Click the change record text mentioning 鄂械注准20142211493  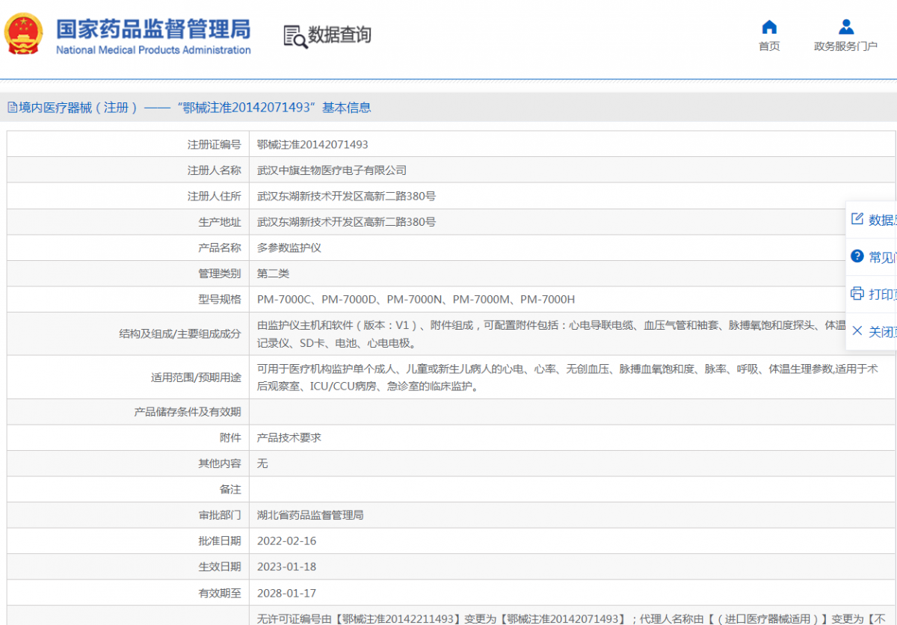[572, 618]
